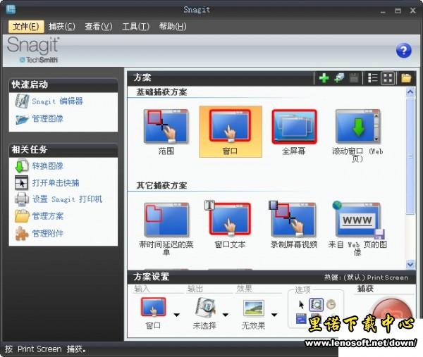Click the Snagit printer icon
The width and height of the screenshot is (423, 357).
tap(22, 199)
